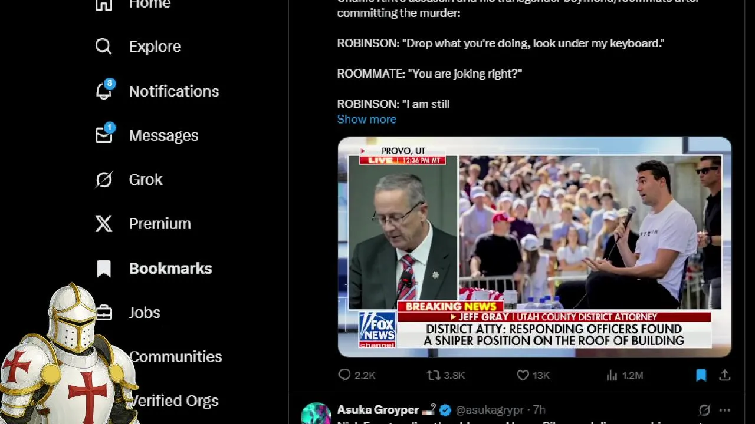
Task: Go to Communities in the sidebar
Action: [x=176, y=357]
